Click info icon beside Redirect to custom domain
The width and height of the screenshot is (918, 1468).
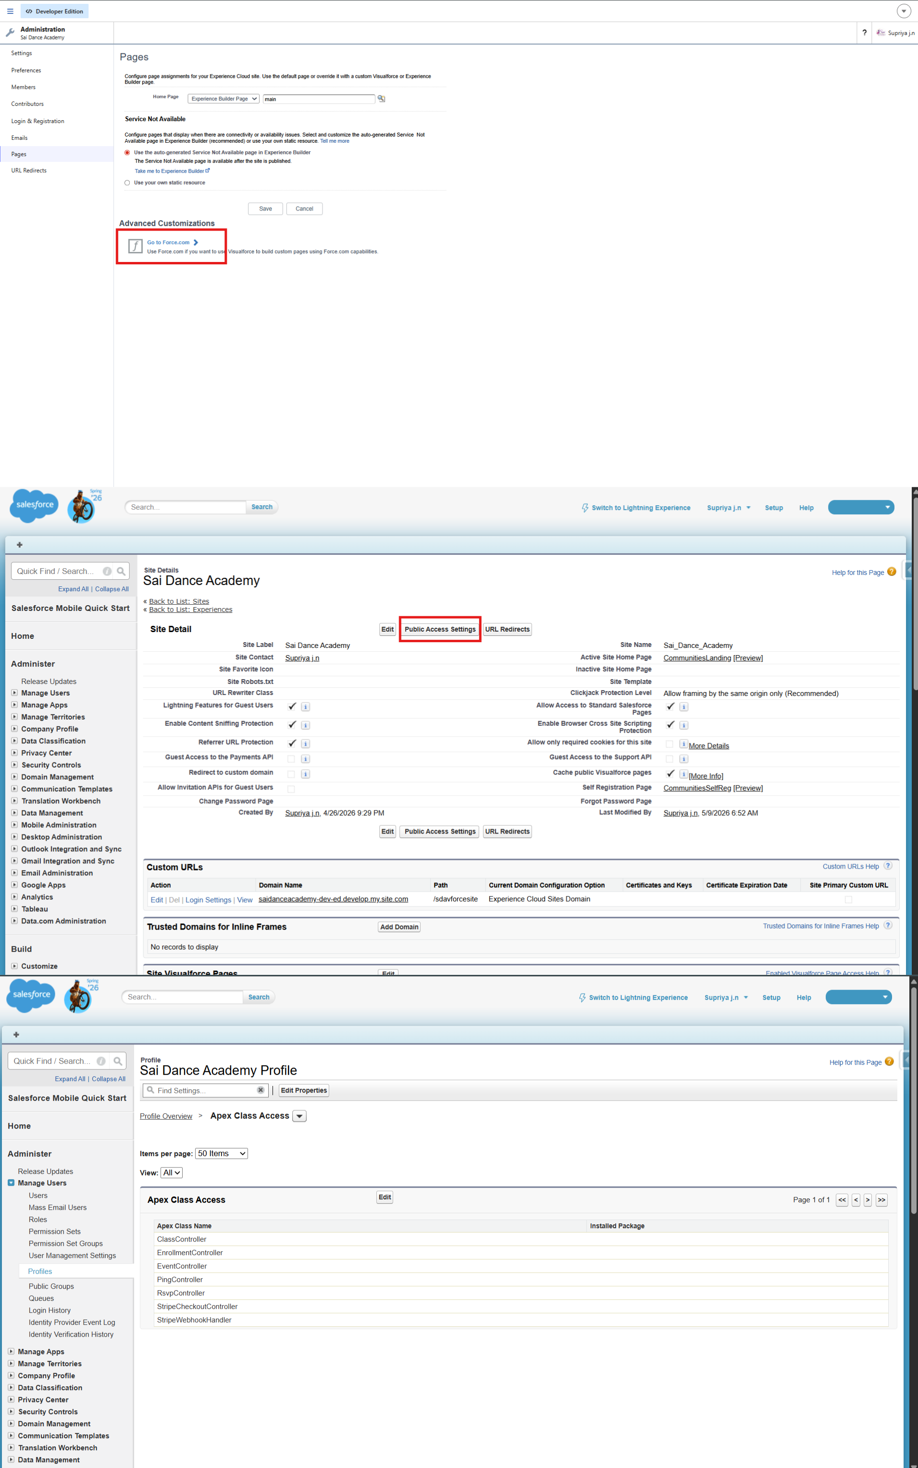tap(305, 774)
